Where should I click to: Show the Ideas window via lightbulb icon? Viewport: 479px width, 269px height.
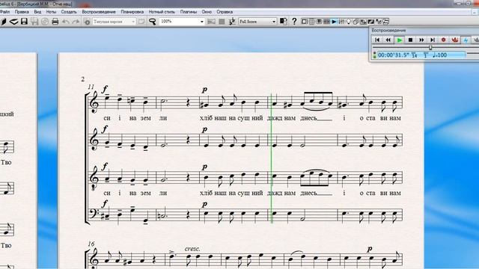point(349,22)
